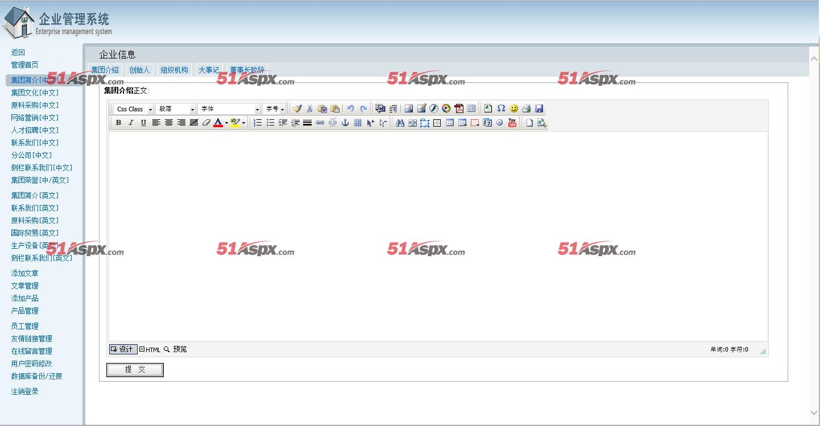Open the highlight color dropdown arrow
The width and height of the screenshot is (820, 426).
[243, 123]
